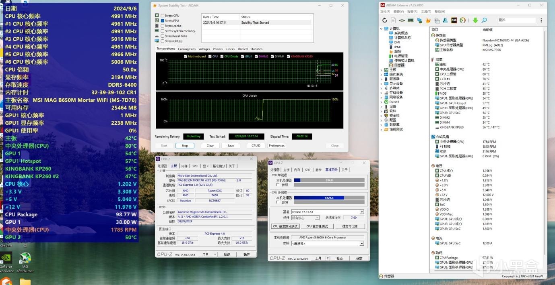Image resolution: width=555 pixels, height=285 pixels.
Task: Click the flame stability test toolbar icon
Action: coord(428,20)
